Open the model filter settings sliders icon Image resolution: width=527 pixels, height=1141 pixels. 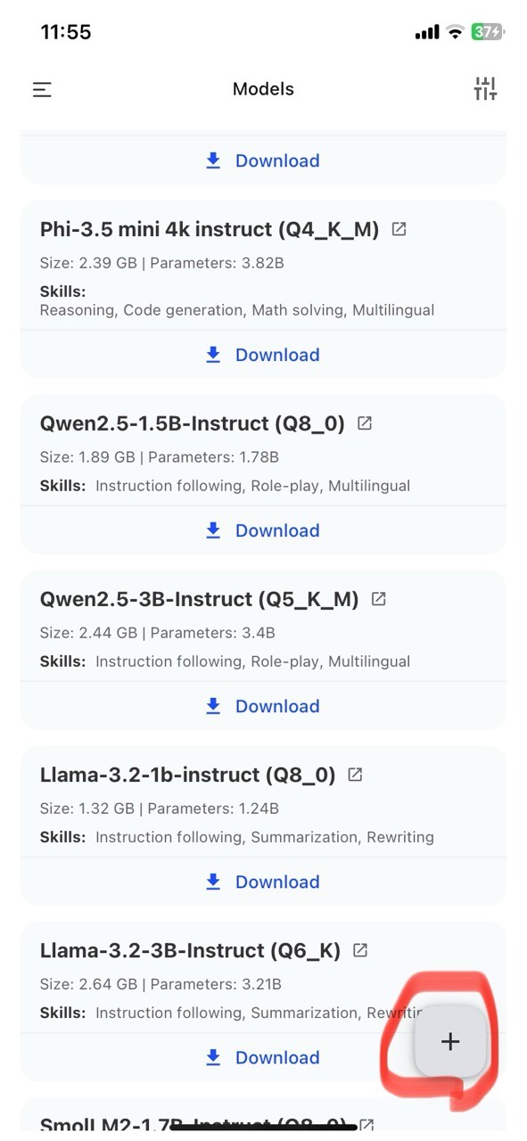point(485,89)
